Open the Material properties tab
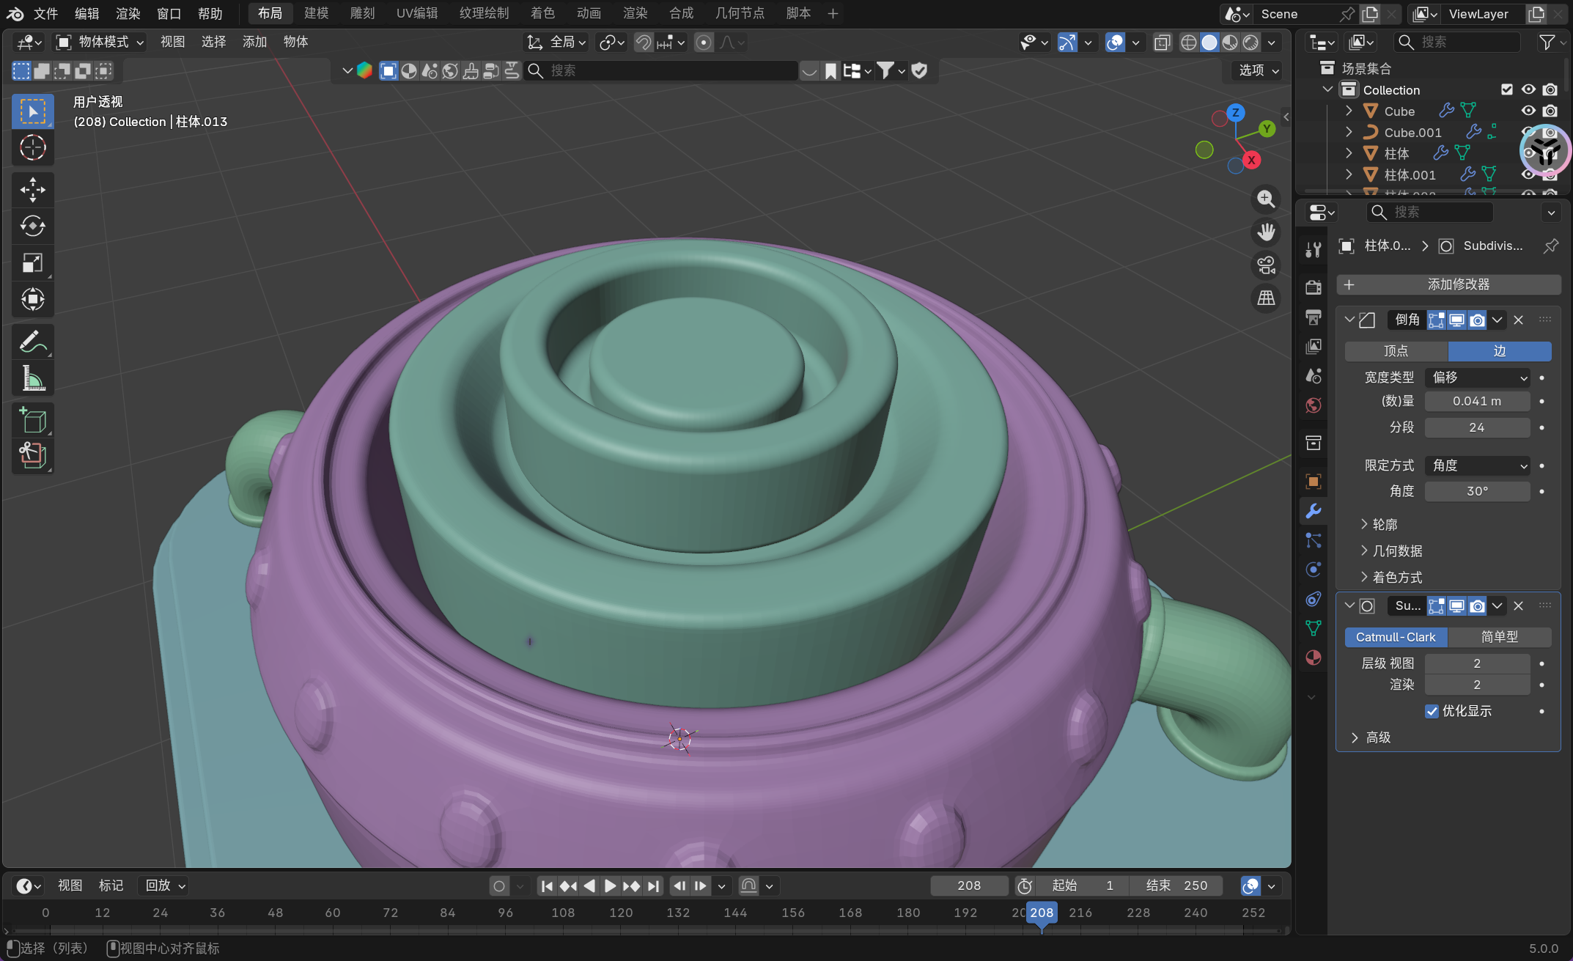The image size is (1573, 961). click(1314, 658)
